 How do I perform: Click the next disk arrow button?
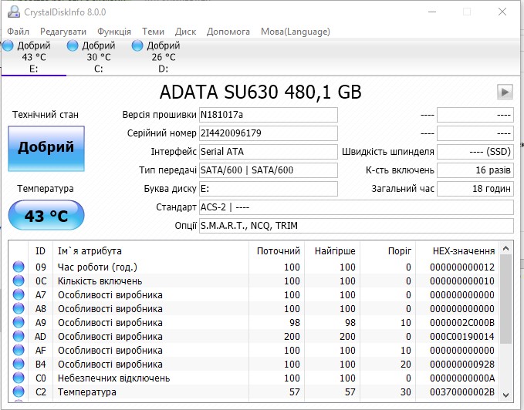(505, 92)
